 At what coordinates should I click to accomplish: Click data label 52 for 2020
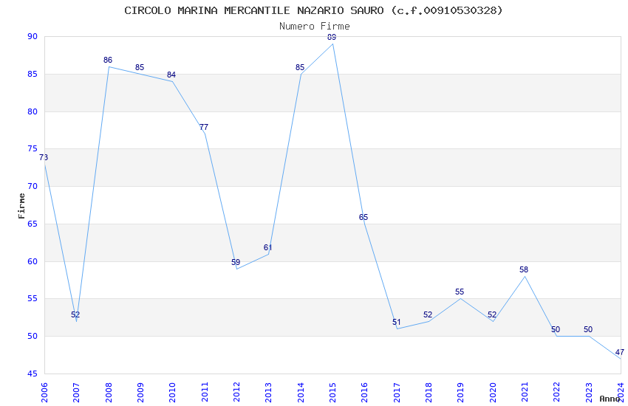492,314
